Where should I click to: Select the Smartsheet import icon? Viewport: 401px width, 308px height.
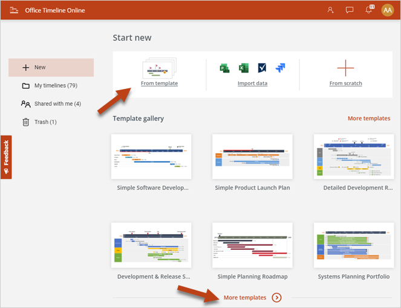coord(262,68)
